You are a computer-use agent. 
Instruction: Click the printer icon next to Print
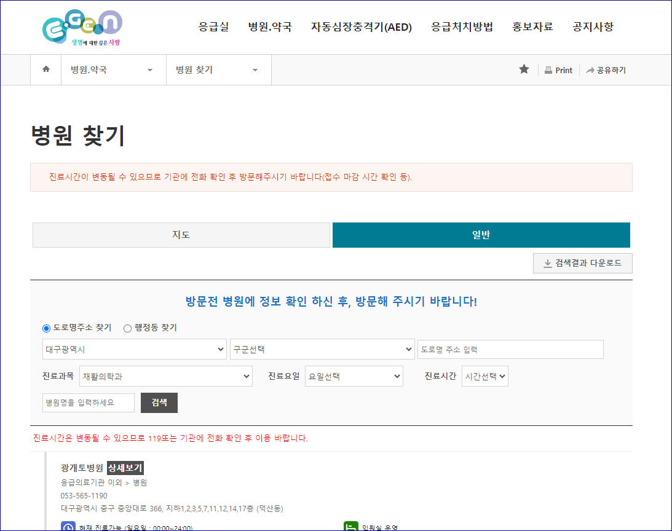[548, 70]
